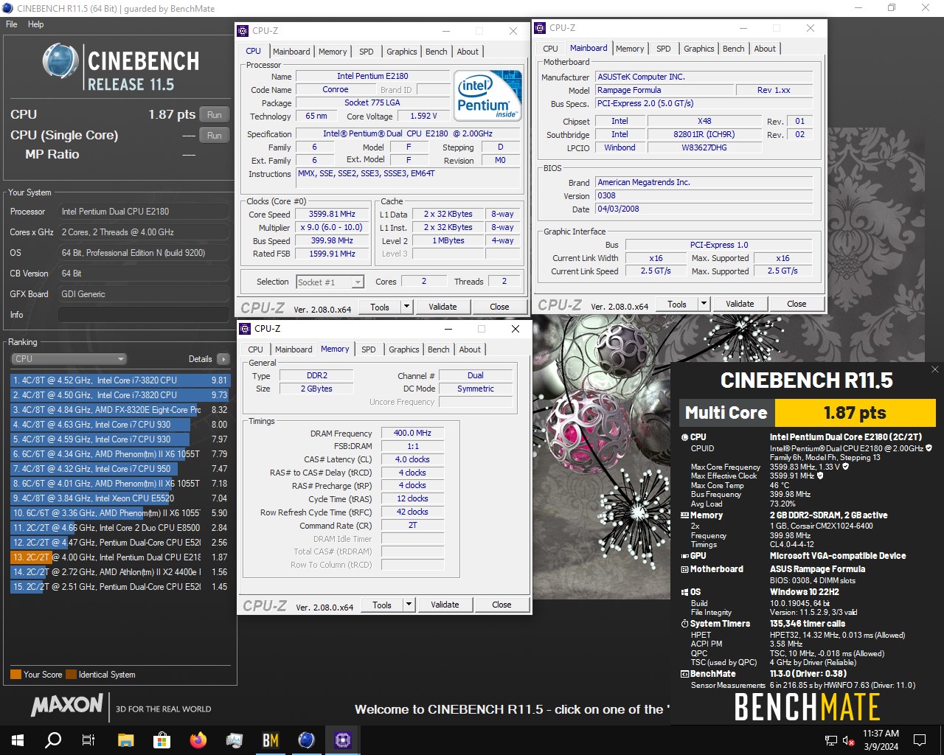Launch File Explorer from the taskbar

point(126,740)
